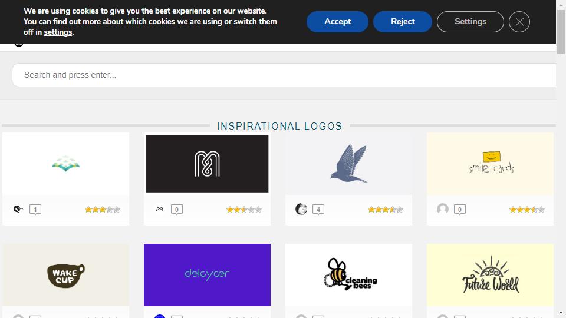The image size is (566, 318).
Task: Follow the 'settings' link in cookie text
Action: coord(58,32)
